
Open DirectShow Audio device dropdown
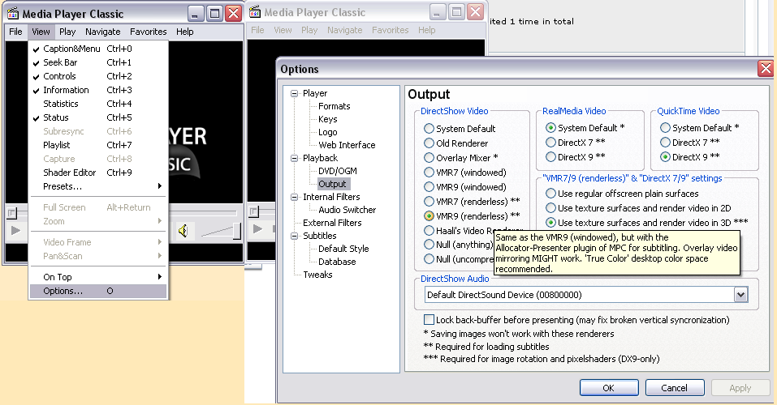pos(740,295)
